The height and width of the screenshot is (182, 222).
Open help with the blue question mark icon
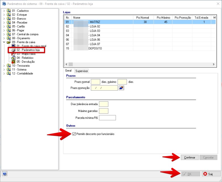coord(5,174)
